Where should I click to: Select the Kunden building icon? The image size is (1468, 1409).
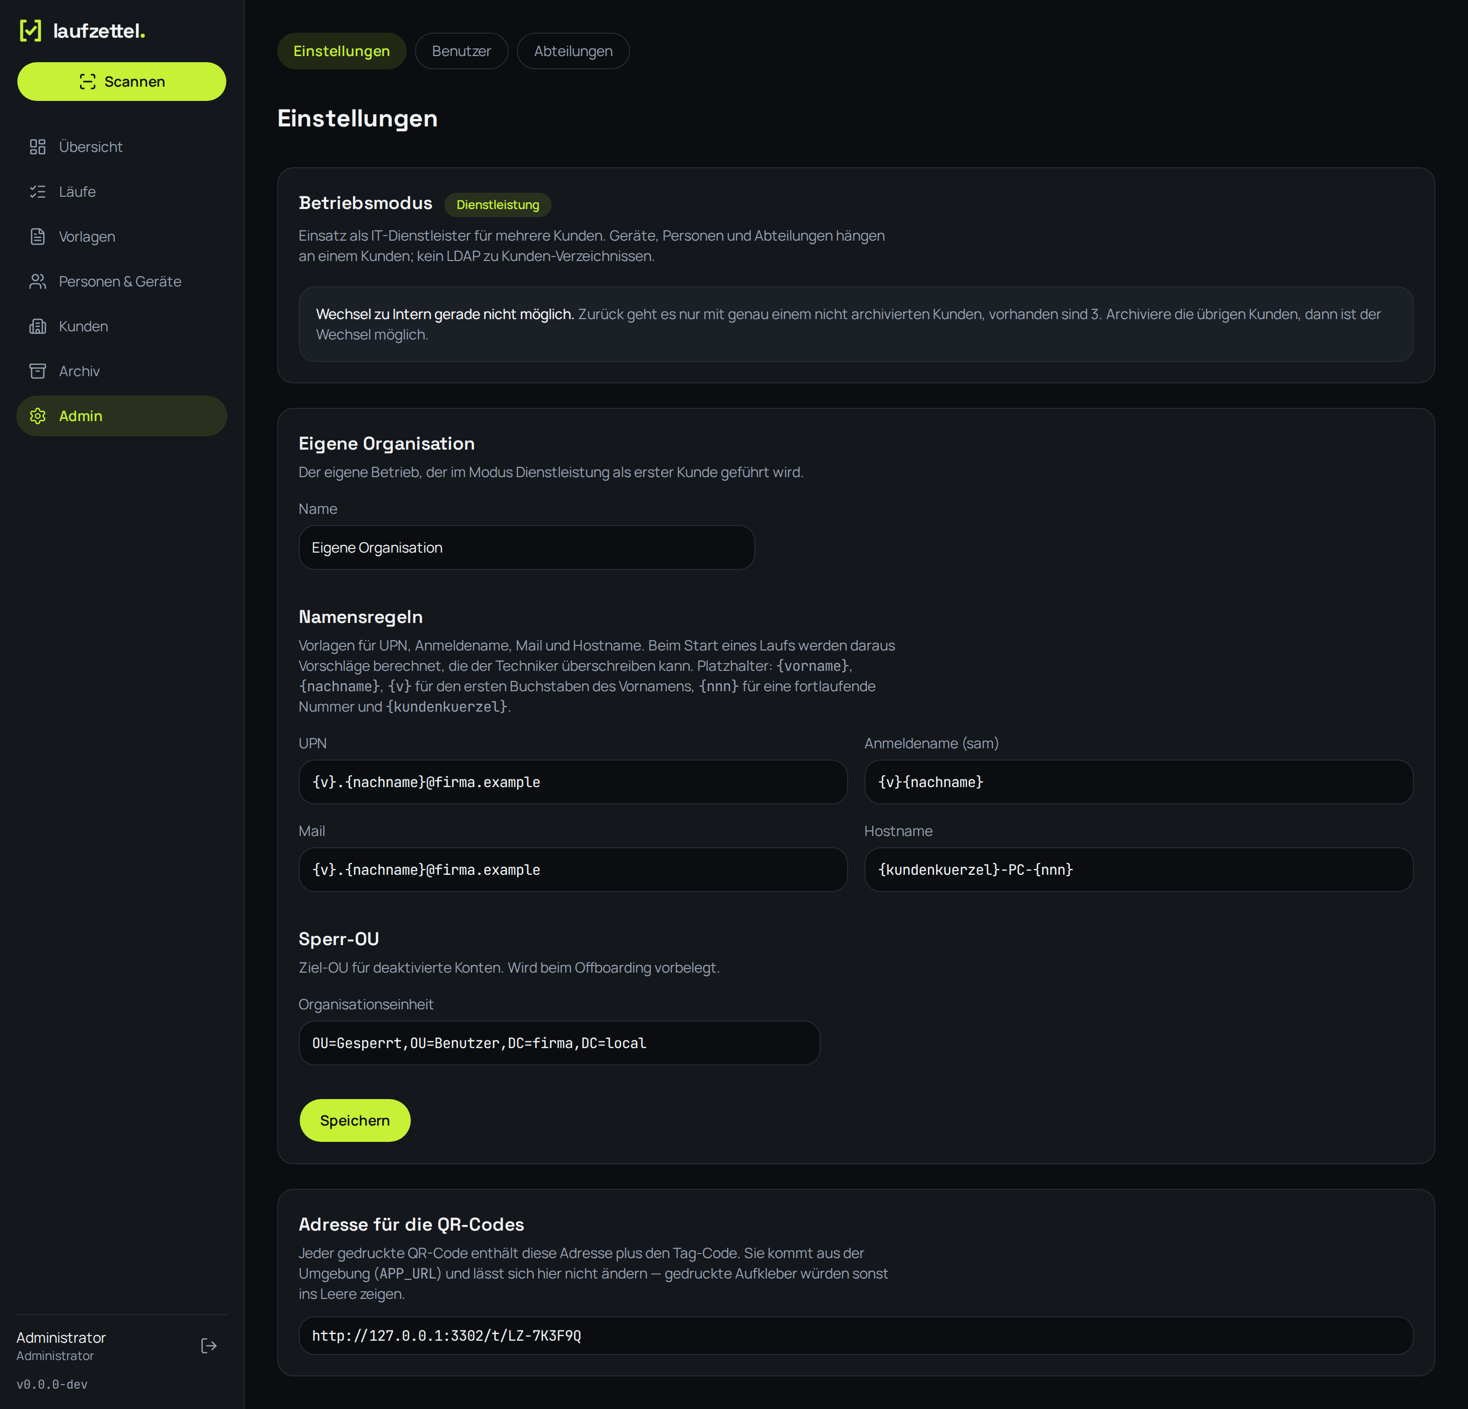[37, 327]
